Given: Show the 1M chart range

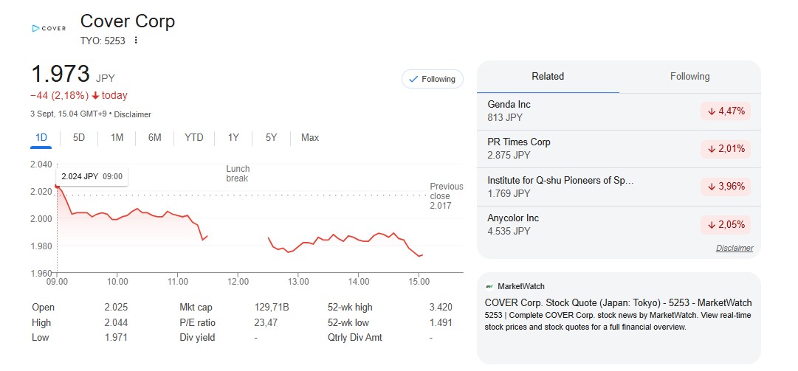Looking at the screenshot, I should [117, 137].
